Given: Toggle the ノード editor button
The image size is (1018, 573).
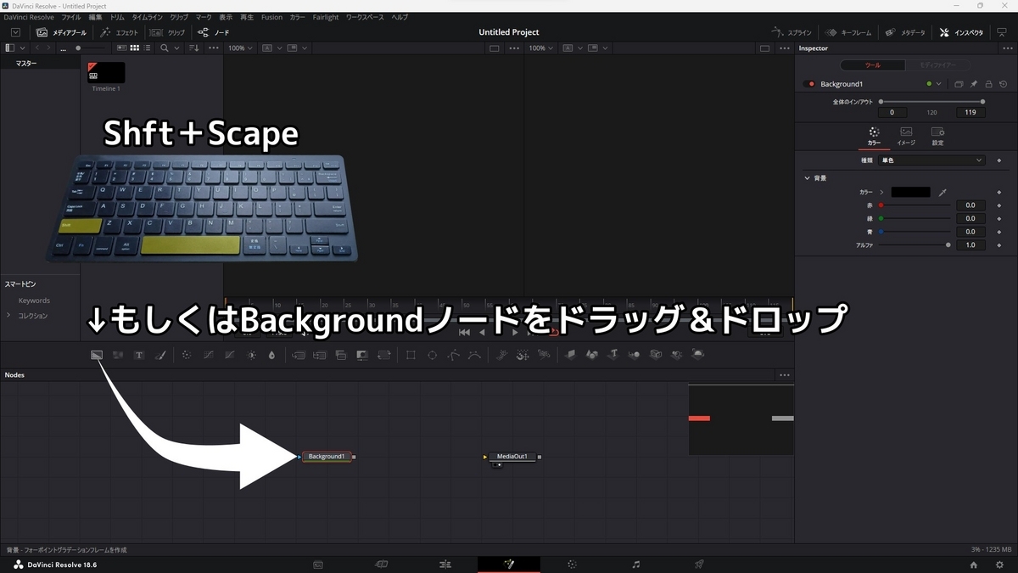Looking at the screenshot, I should (214, 32).
